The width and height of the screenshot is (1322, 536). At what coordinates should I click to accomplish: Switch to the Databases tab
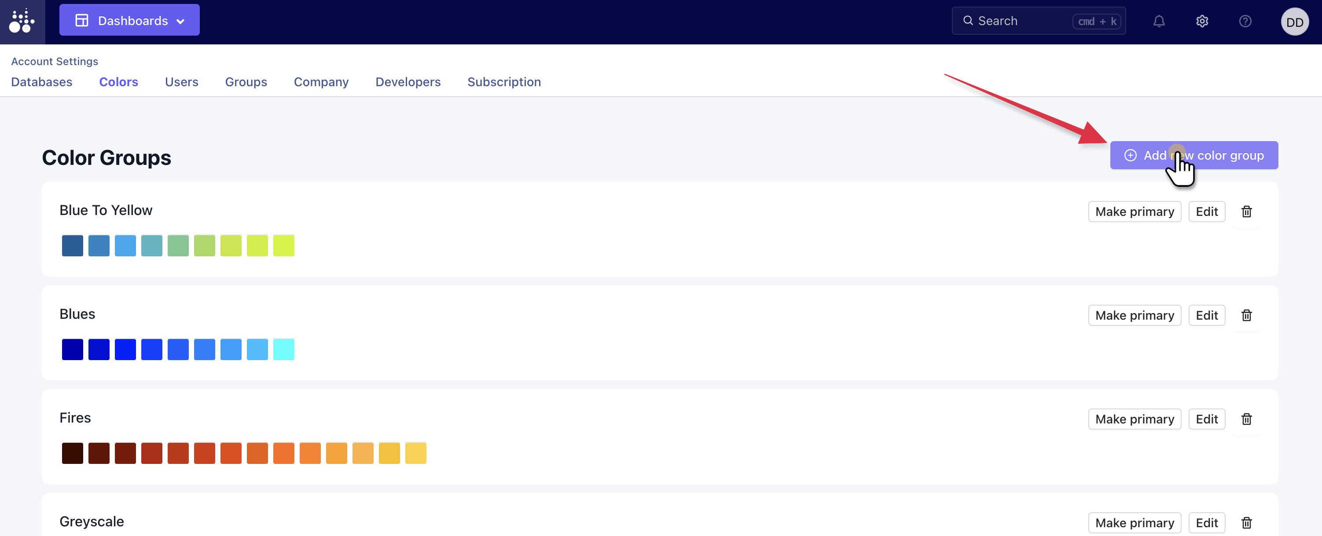[x=41, y=82]
